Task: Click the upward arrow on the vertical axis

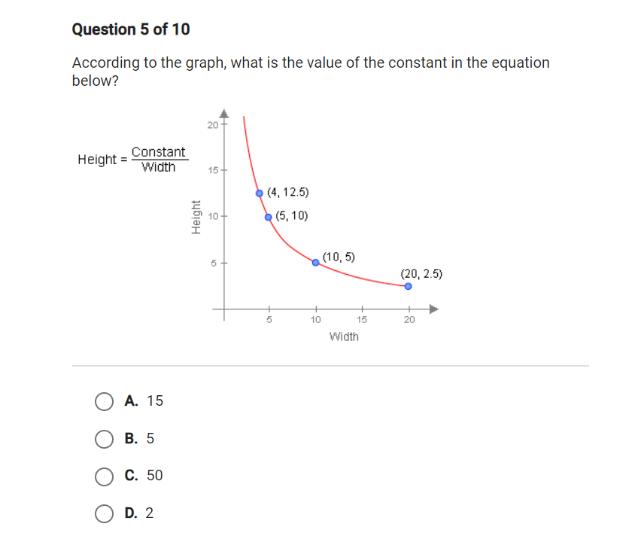Action: click(225, 111)
